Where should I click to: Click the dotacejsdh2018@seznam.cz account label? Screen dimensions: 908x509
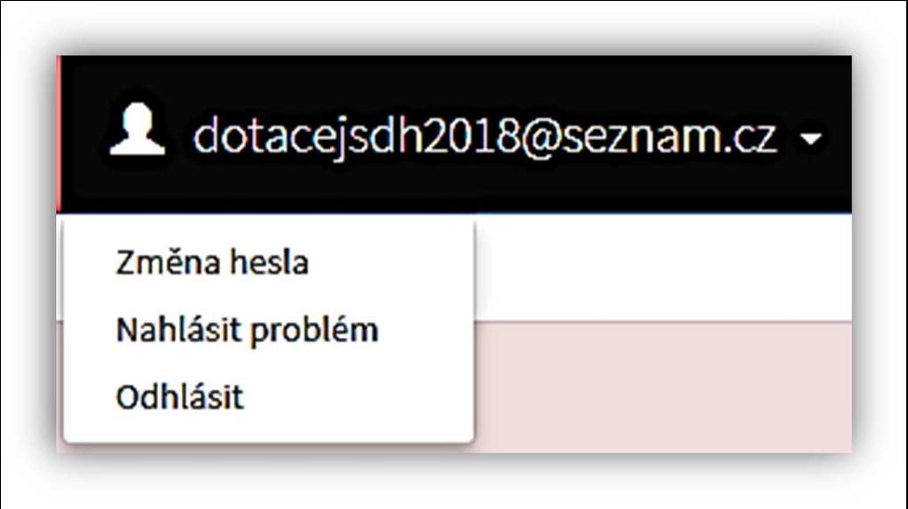point(484,137)
